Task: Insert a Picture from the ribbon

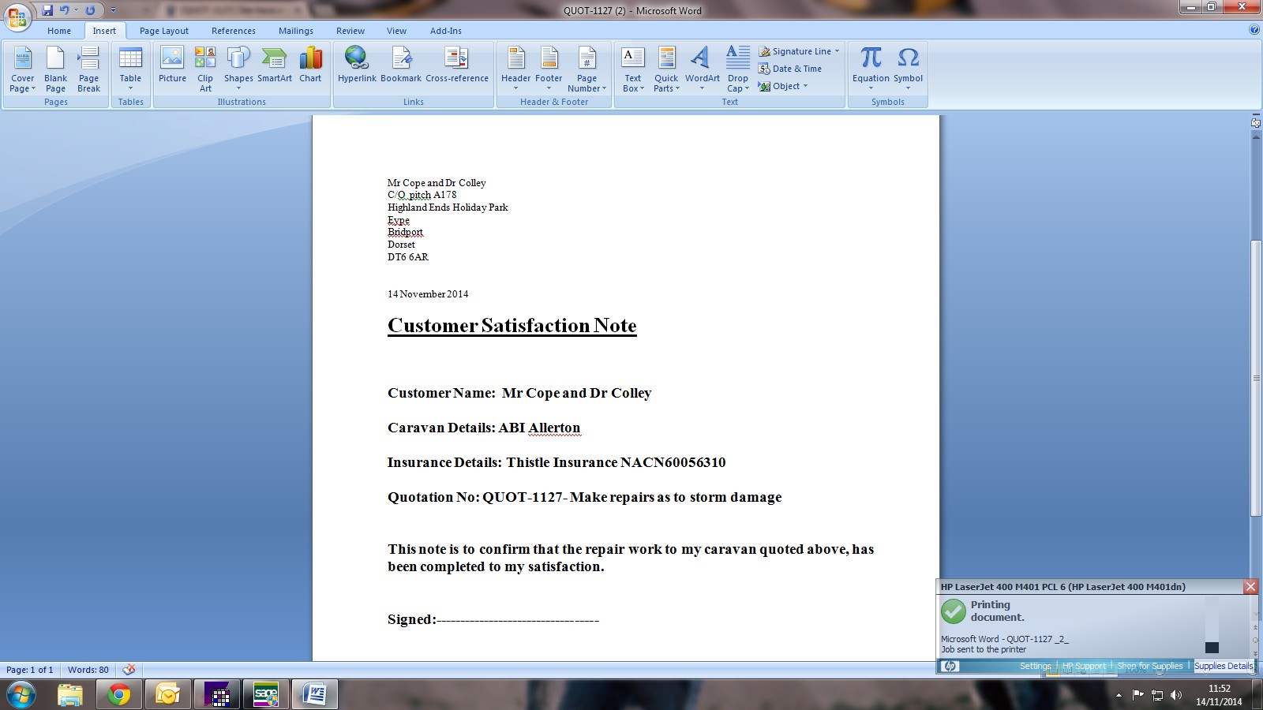Action: click(x=172, y=65)
